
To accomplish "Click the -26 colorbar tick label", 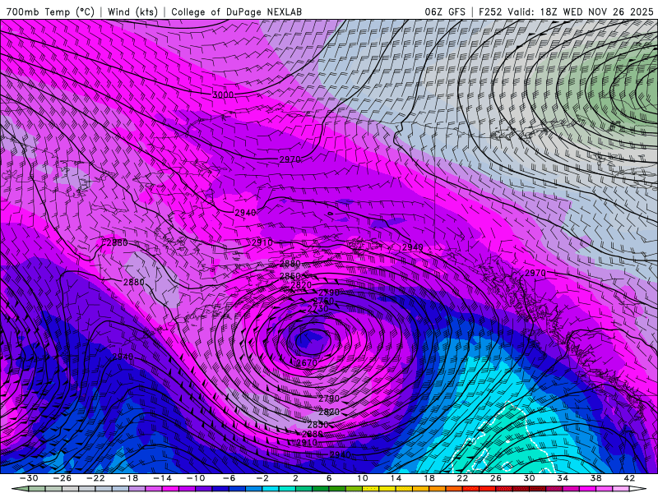I will [x=63, y=478].
